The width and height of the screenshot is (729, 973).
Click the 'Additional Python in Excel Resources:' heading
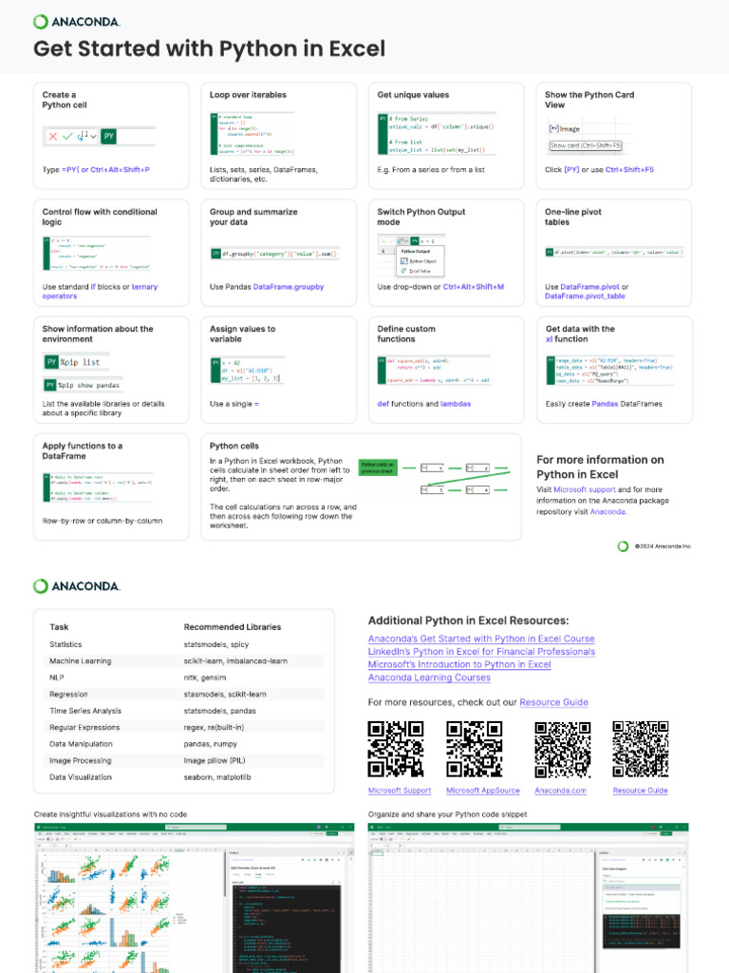[468, 620]
